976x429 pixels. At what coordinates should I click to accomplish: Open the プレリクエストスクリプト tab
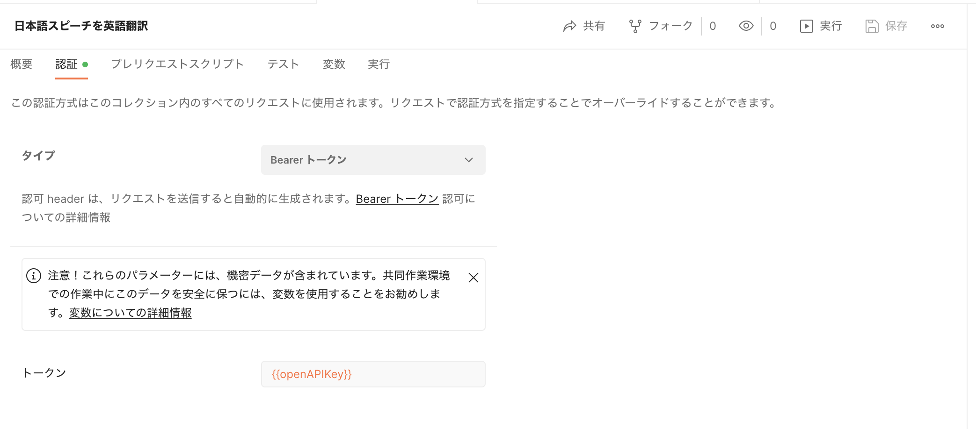[x=178, y=64]
